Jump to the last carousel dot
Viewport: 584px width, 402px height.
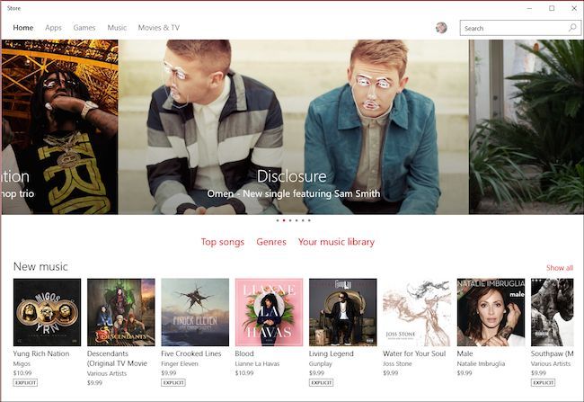pos(309,220)
